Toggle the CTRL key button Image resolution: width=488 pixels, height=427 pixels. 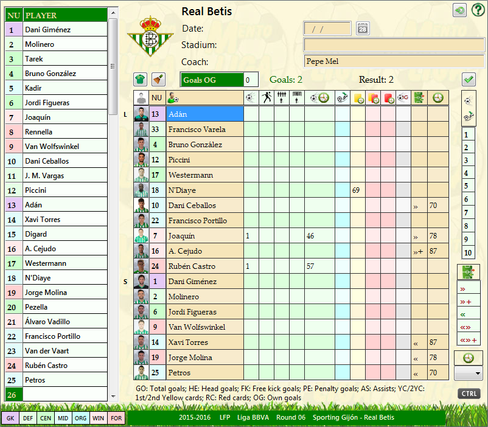pyautogui.click(x=469, y=394)
